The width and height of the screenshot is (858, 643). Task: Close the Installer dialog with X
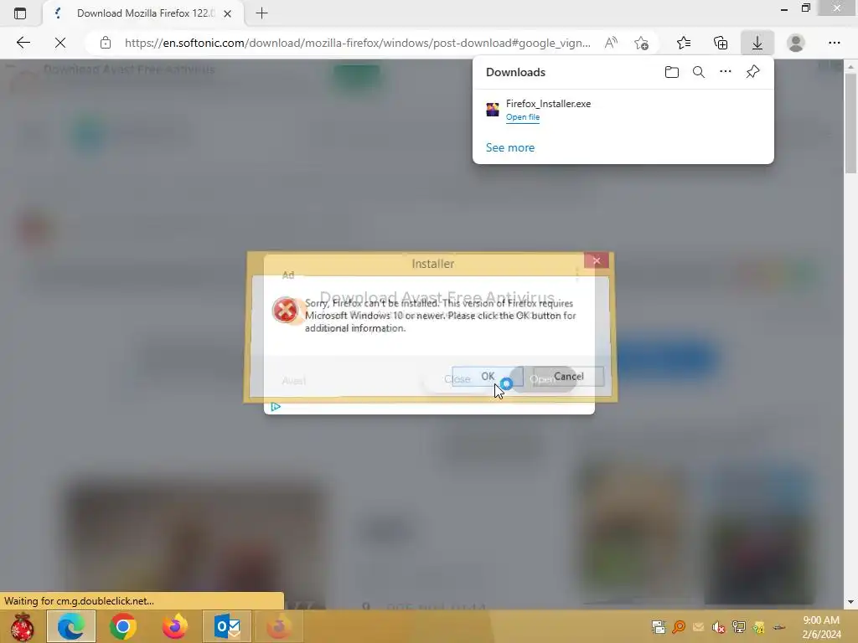[x=597, y=260]
